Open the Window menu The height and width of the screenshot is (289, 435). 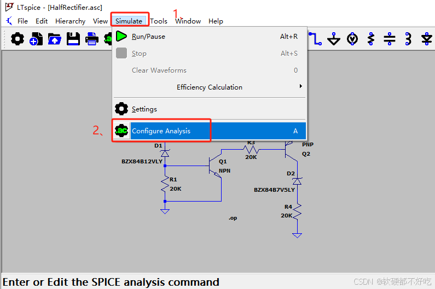tap(188, 21)
